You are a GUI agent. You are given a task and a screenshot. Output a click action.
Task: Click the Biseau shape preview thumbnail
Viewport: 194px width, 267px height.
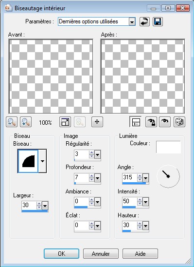[28, 161]
